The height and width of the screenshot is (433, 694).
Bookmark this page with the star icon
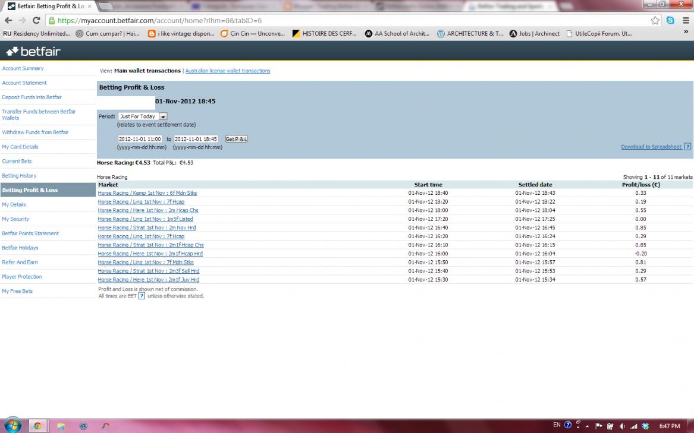click(x=655, y=20)
